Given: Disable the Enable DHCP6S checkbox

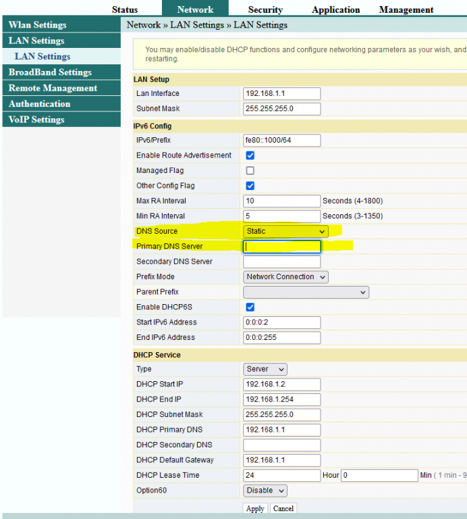Looking at the screenshot, I should (250, 307).
